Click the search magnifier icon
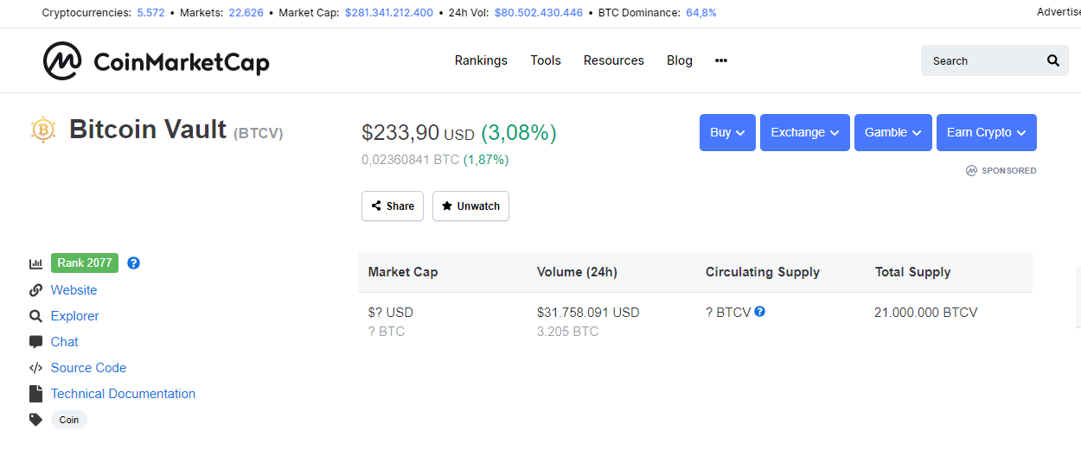The width and height of the screenshot is (1081, 475). click(x=1052, y=60)
